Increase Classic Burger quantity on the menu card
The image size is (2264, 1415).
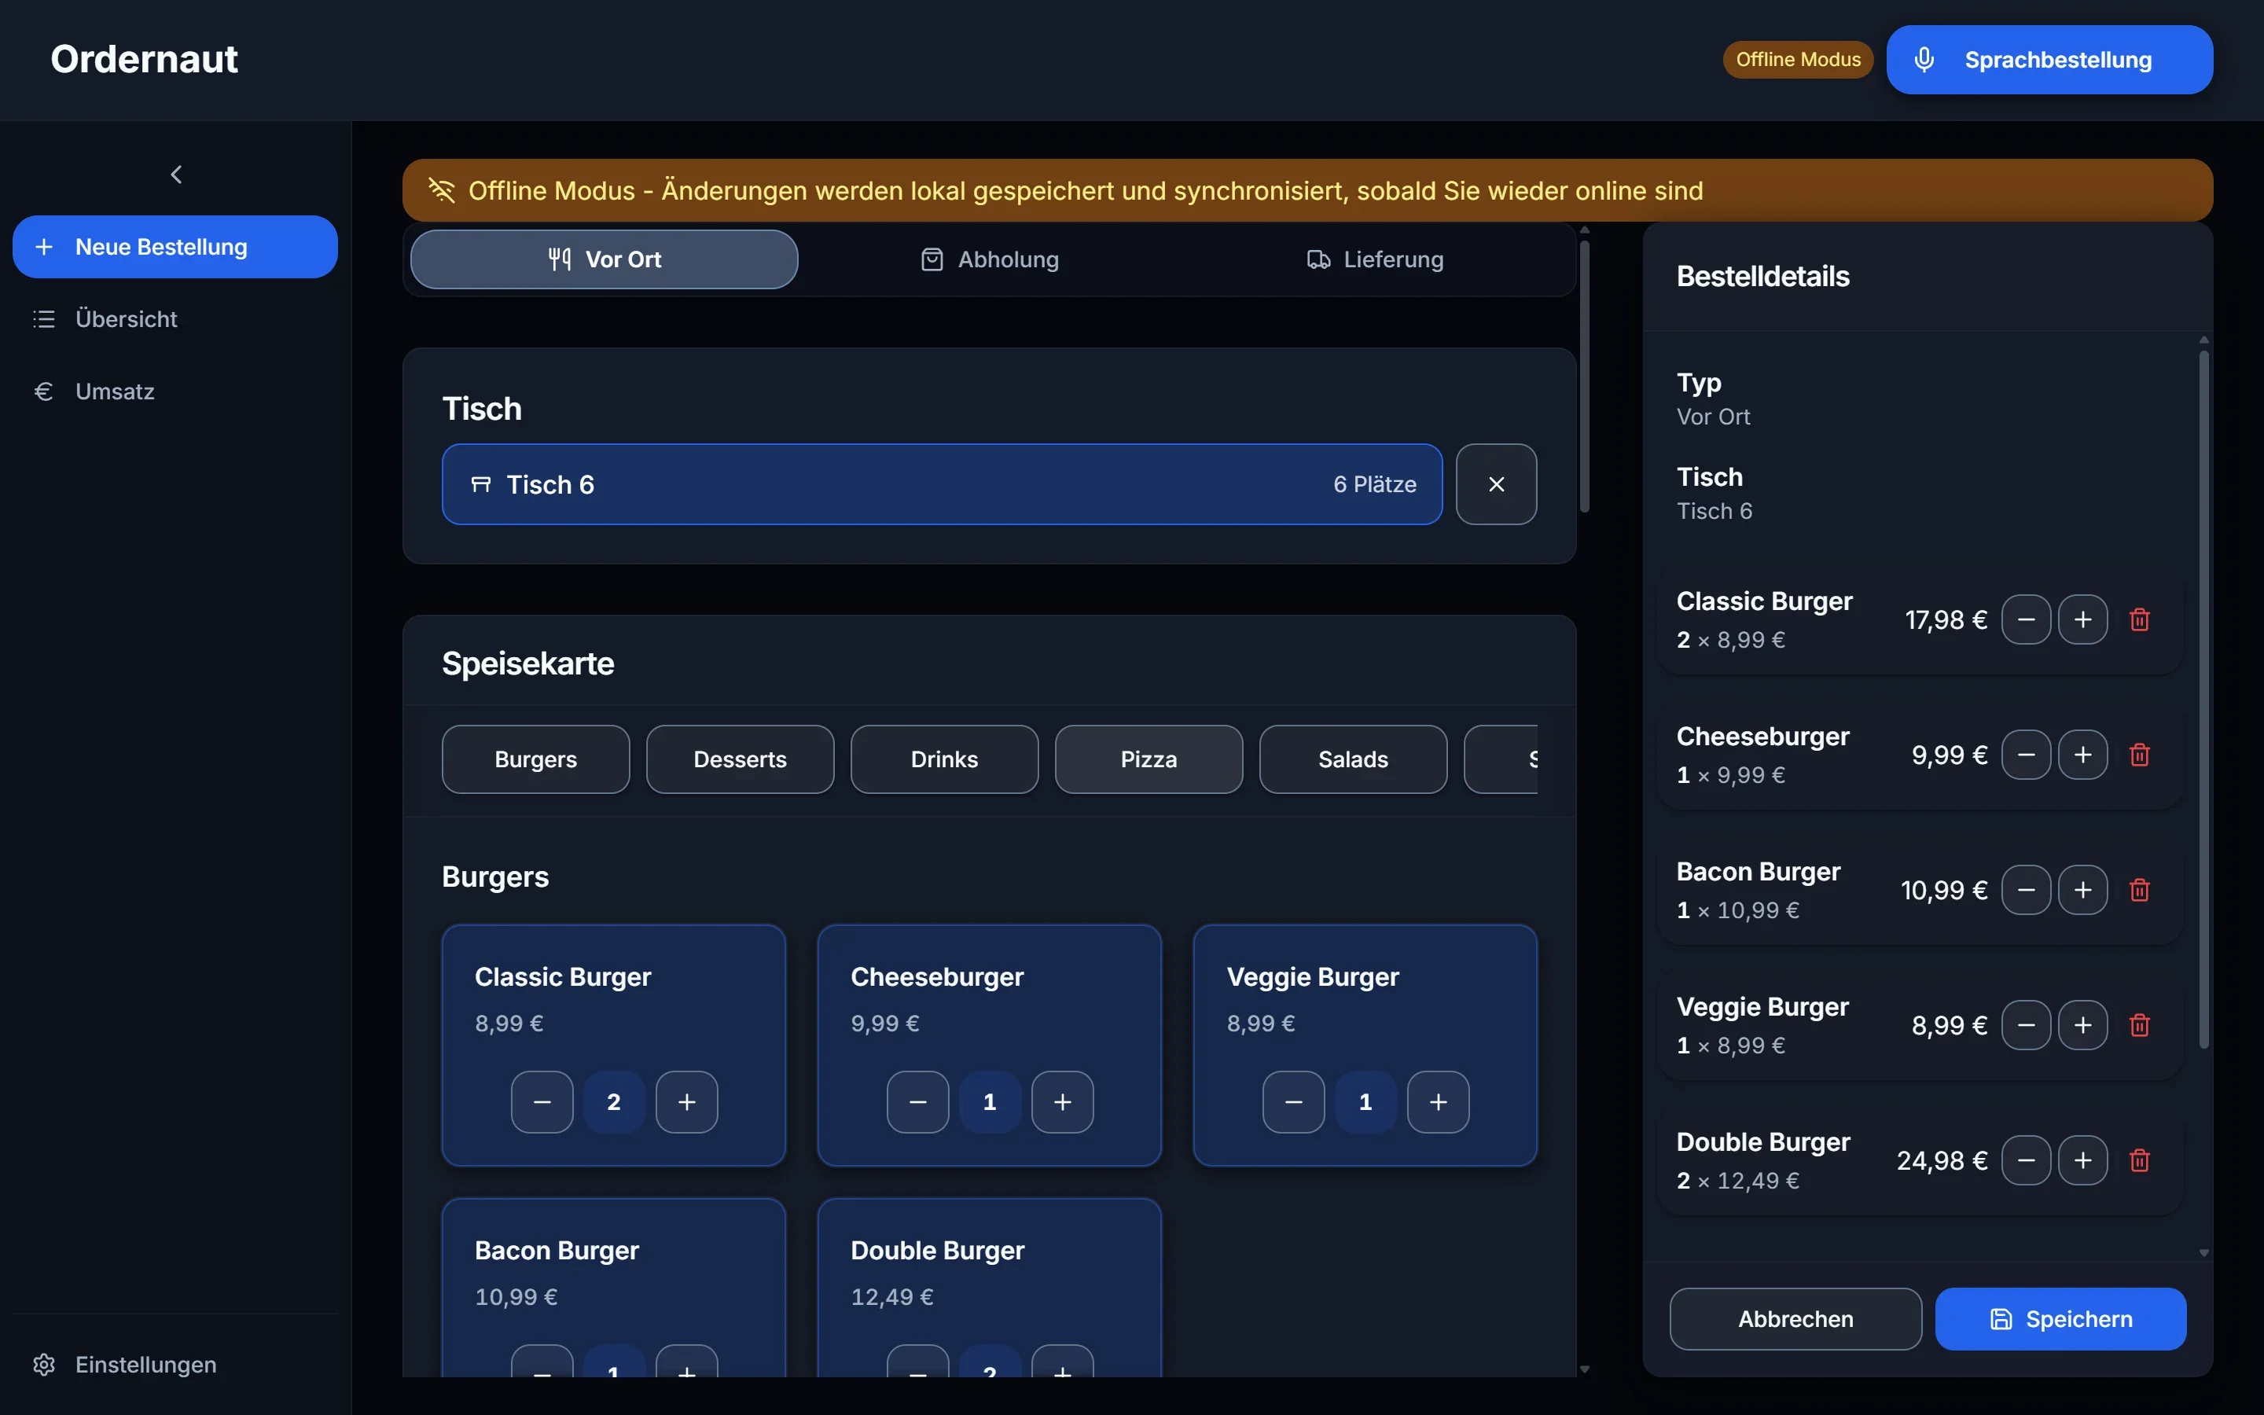pos(687,1102)
